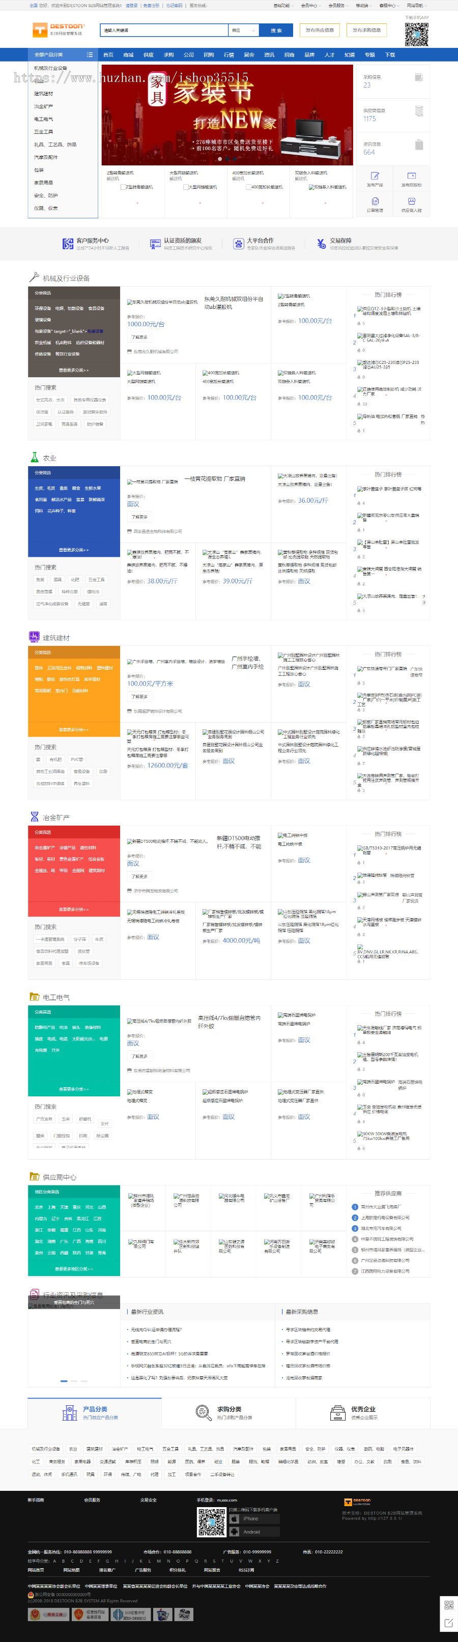Open the search type dropdown 供应
Viewport: 458px width, 1642px height.
tap(243, 30)
